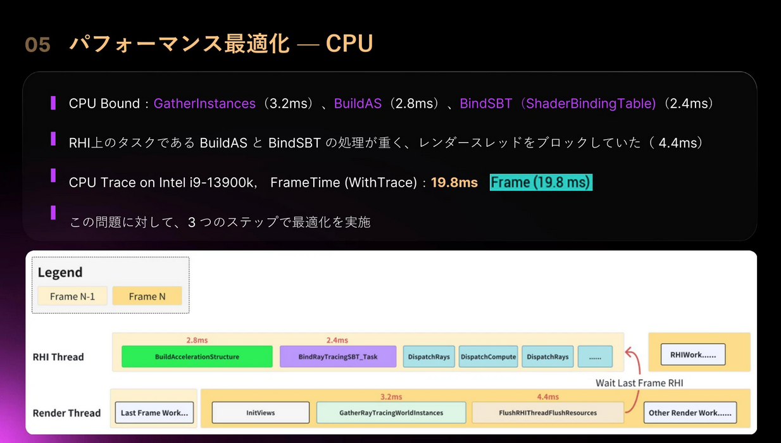
Task: Click the first DispatchRays block
Action: [x=428, y=357]
